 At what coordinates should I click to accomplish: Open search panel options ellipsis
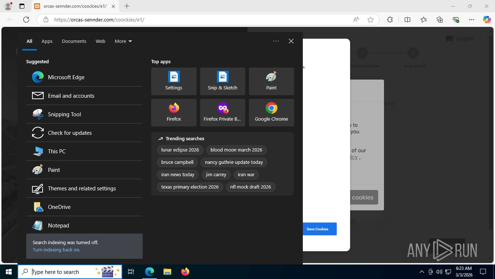point(276,41)
